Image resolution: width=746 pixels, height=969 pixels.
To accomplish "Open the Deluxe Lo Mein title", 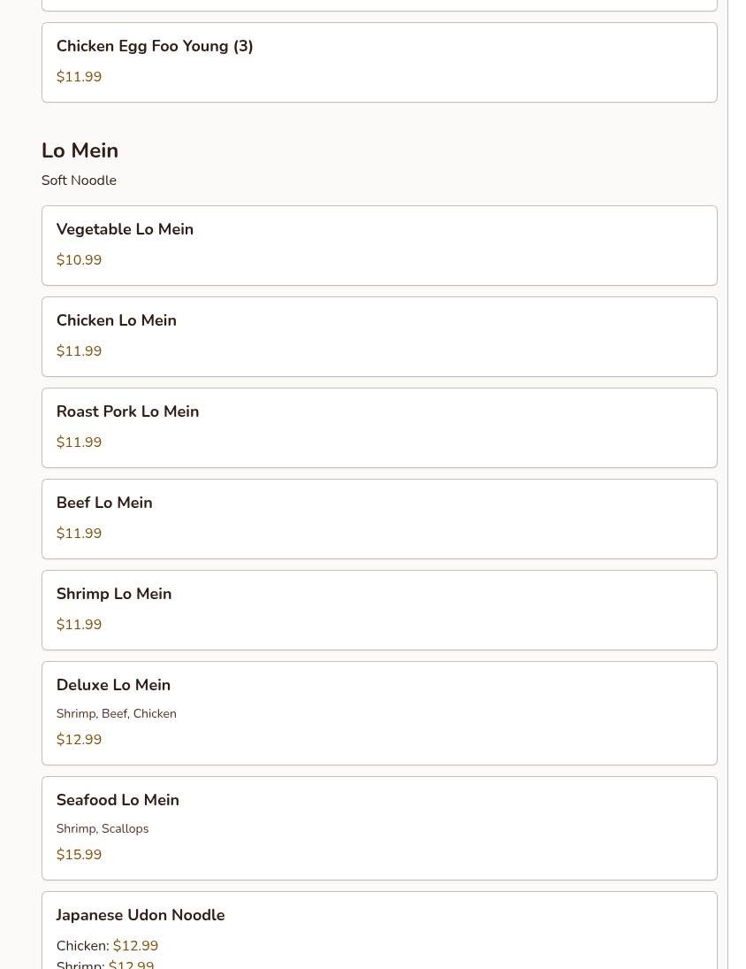I will 113,685.
